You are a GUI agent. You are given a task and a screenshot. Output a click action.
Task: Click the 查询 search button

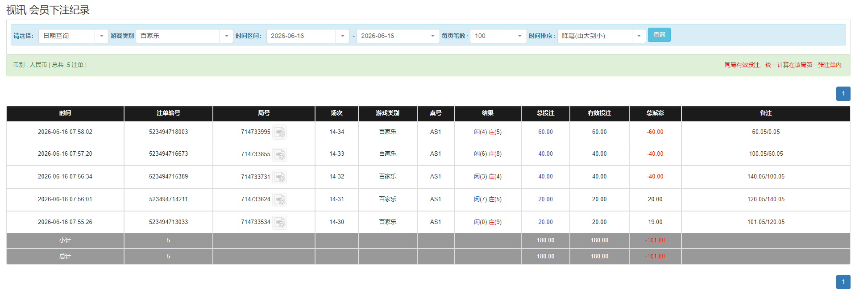[659, 35]
